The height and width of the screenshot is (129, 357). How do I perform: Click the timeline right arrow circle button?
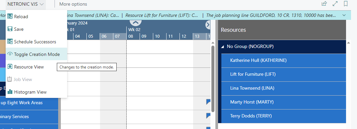click(x=208, y=25)
